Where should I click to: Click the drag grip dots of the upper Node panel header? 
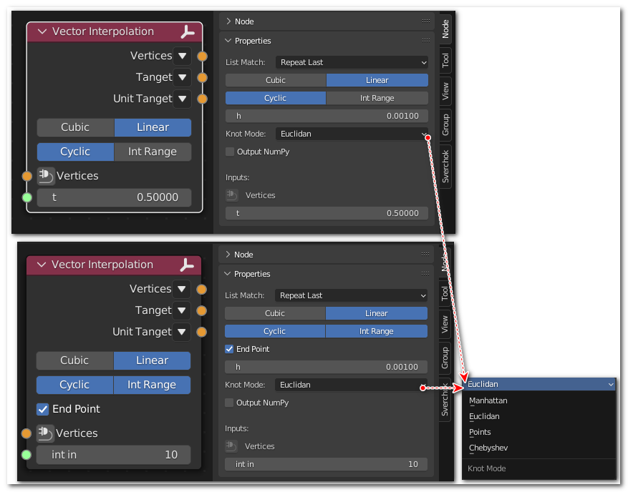pos(426,21)
